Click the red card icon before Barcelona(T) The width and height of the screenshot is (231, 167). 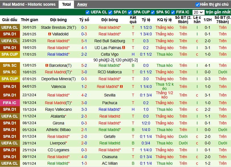coord(47,65)
